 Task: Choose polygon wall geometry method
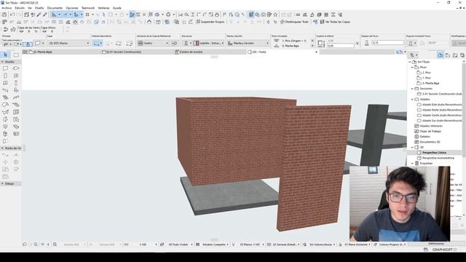tap(130, 44)
